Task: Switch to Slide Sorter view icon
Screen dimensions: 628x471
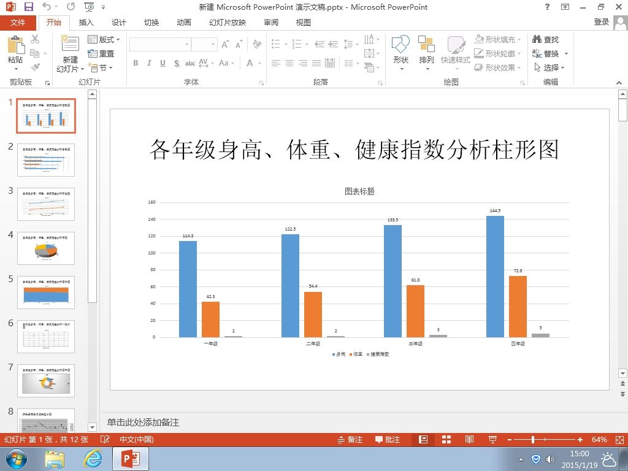Action: [446, 440]
